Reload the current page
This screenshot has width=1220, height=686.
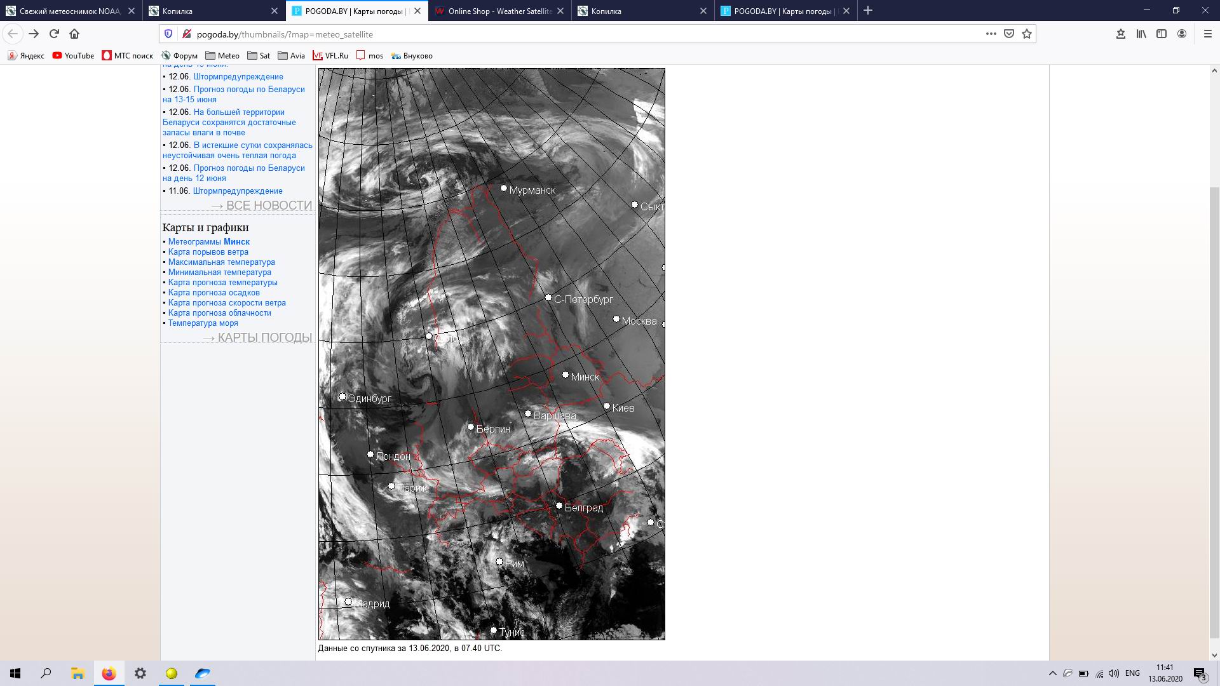tap(54, 34)
